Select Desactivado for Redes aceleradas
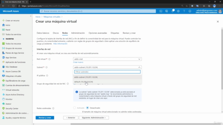223x125 pixels. [87, 108]
